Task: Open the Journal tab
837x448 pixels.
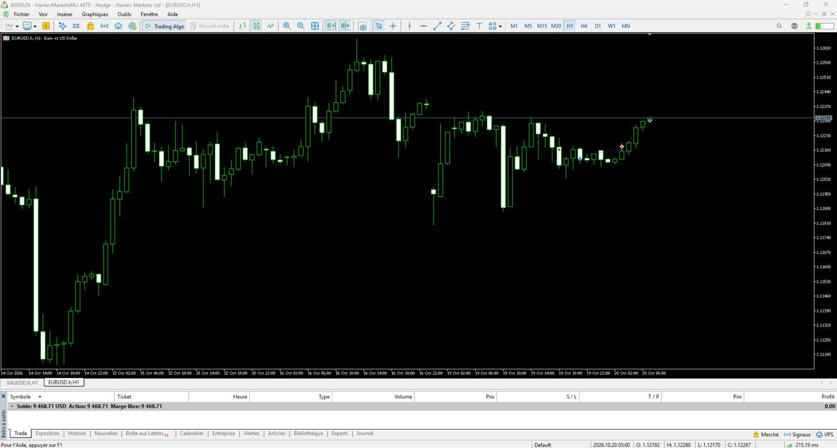Action: (x=364, y=434)
